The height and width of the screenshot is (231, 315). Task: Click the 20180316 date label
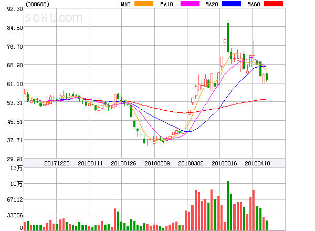coord(224,163)
